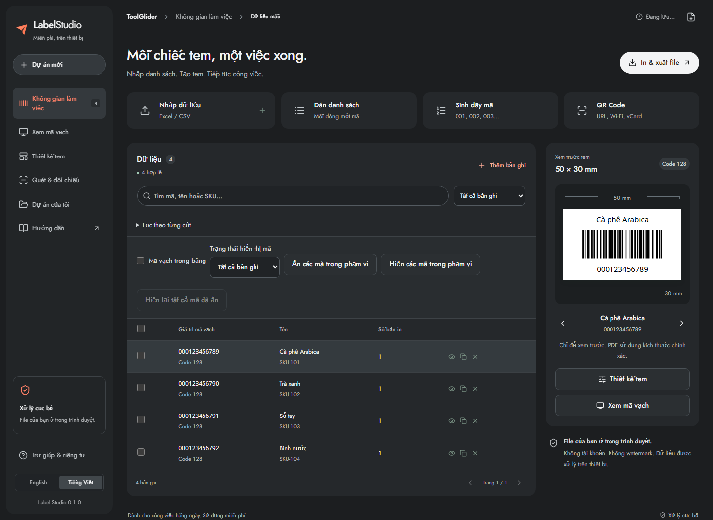This screenshot has height=520, width=713.
Task: Show the barcode for Bình nước row
Action: point(452,453)
